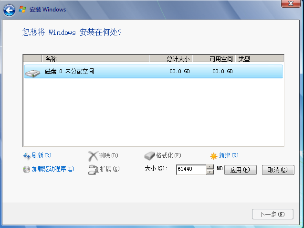Viewport: 304px width, 228px height.
Task: Click the delete X icon
Action: point(93,156)
